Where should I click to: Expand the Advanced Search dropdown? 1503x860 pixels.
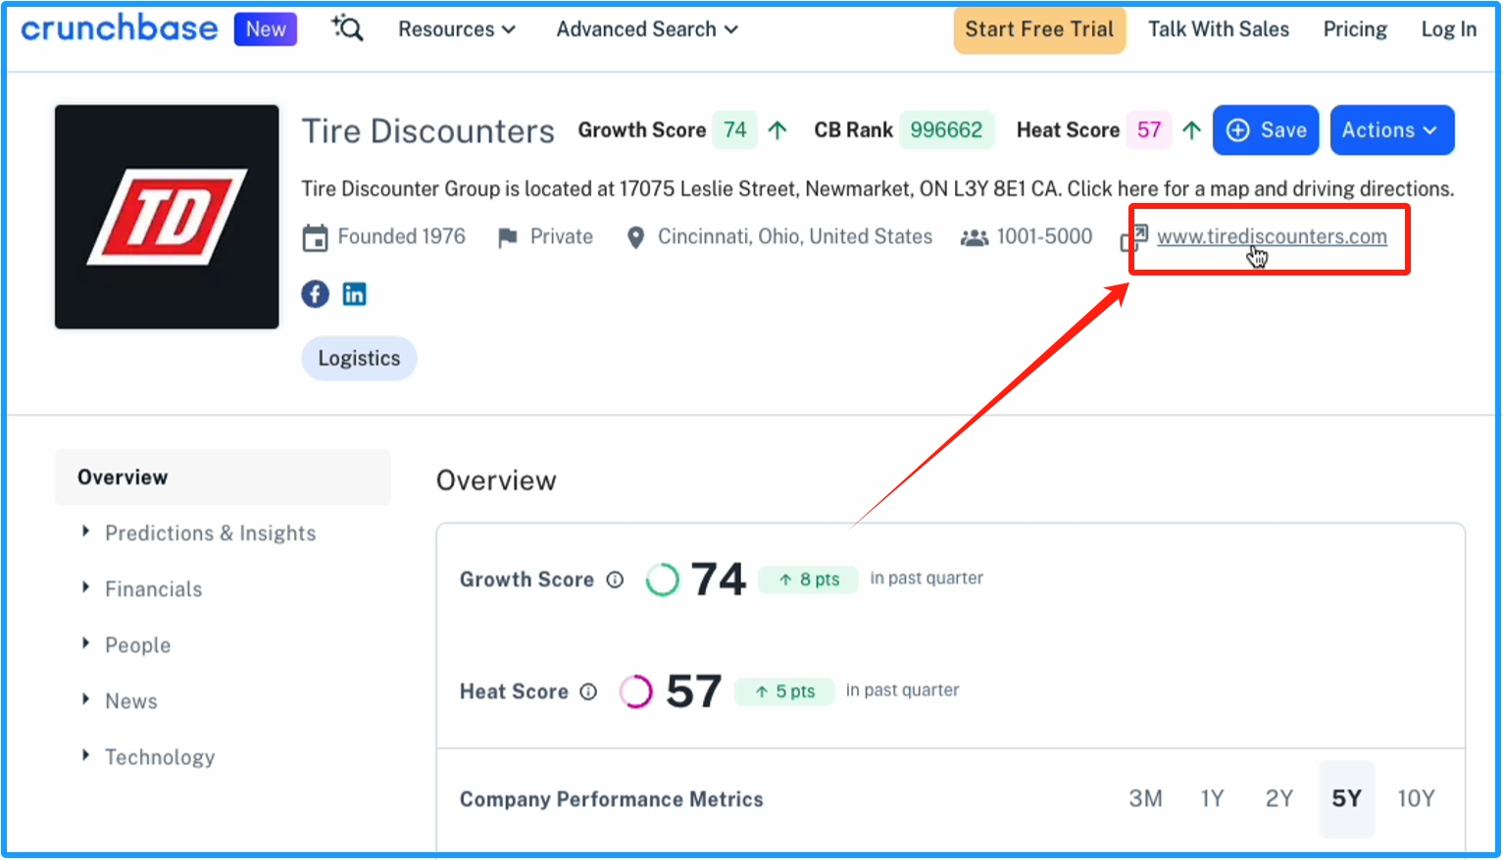647,29
